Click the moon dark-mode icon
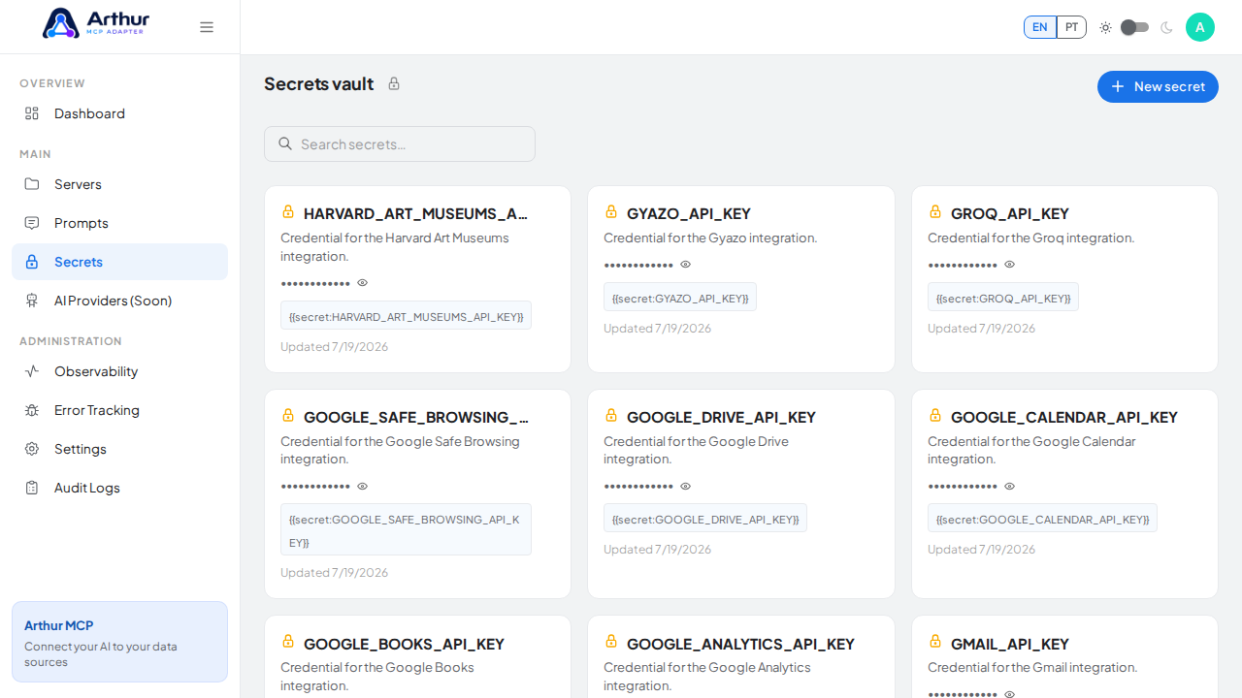This screenshot has height=698, width=1242. [1166, 27]
